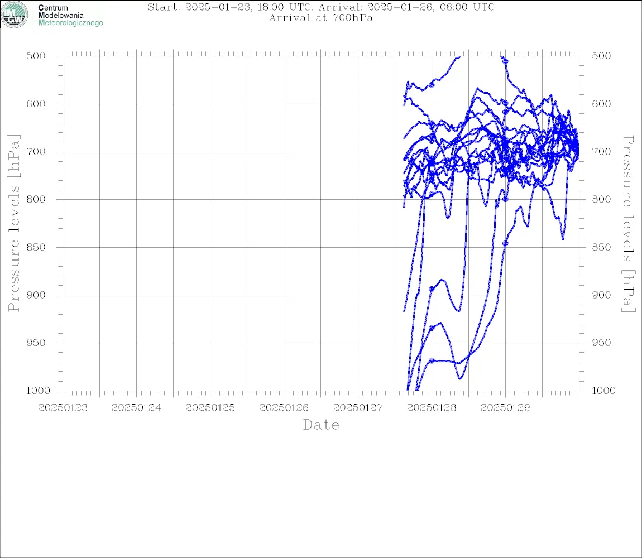The width and height of the screenshot is (642, 558).
Task: Click the date label 20250126
Action: tap(284, 408)
